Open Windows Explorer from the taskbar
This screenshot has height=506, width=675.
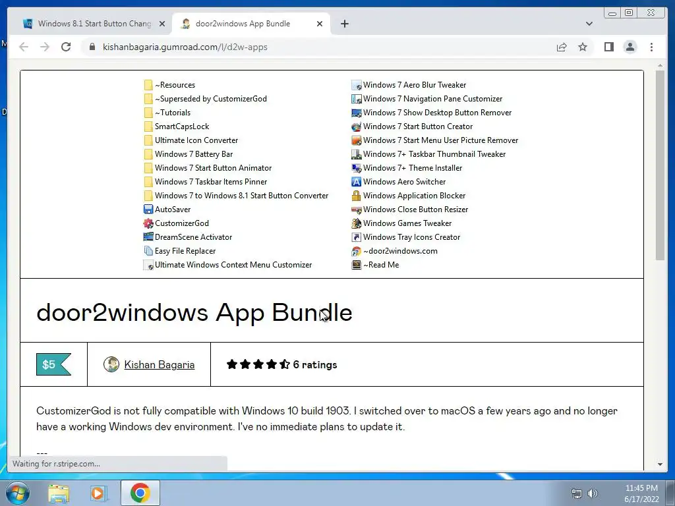[x=59, y=493]
